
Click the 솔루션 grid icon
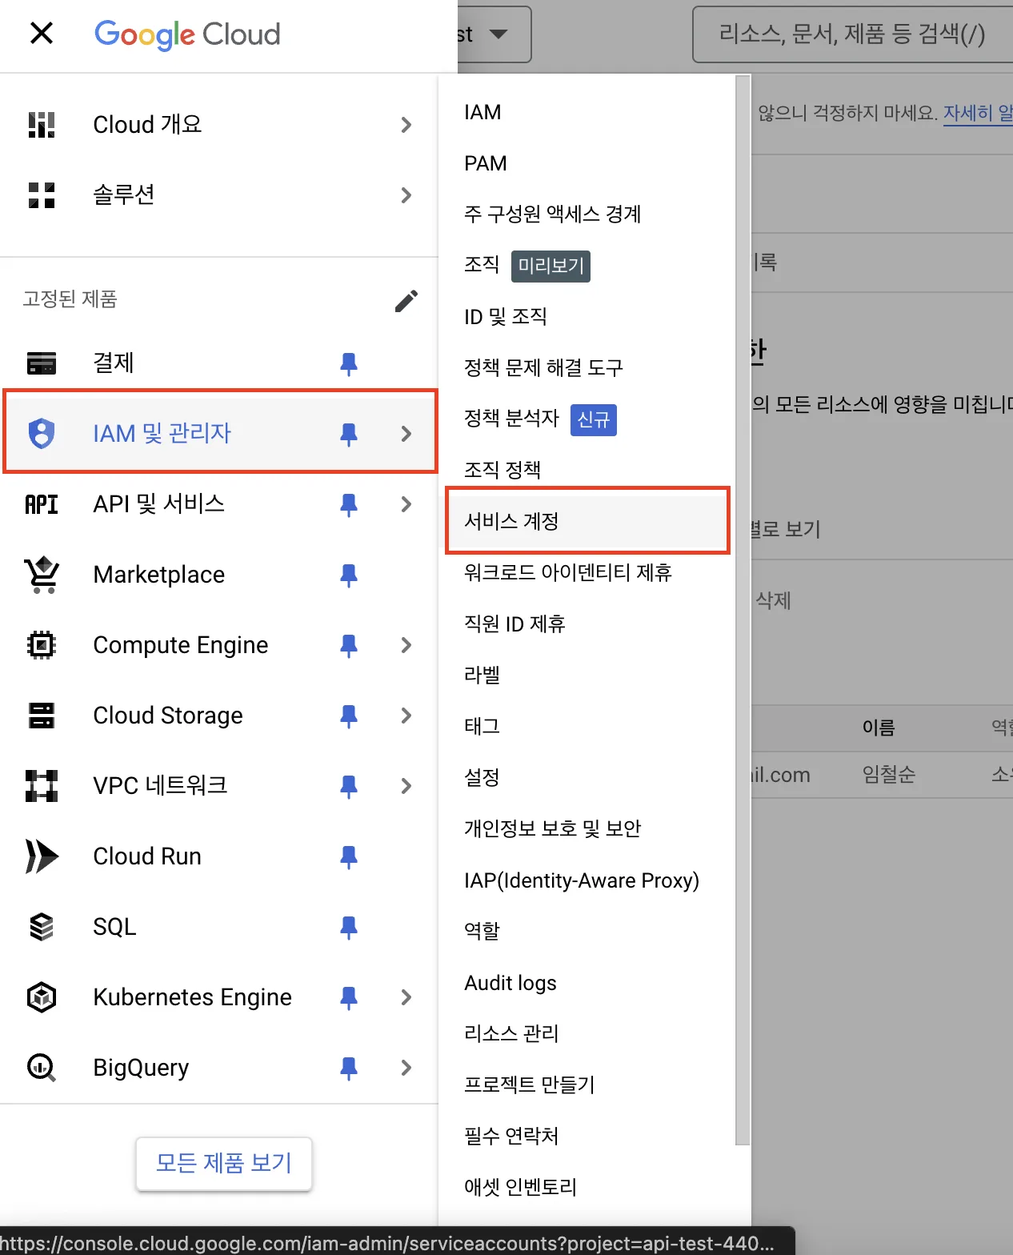click(42, 195)
